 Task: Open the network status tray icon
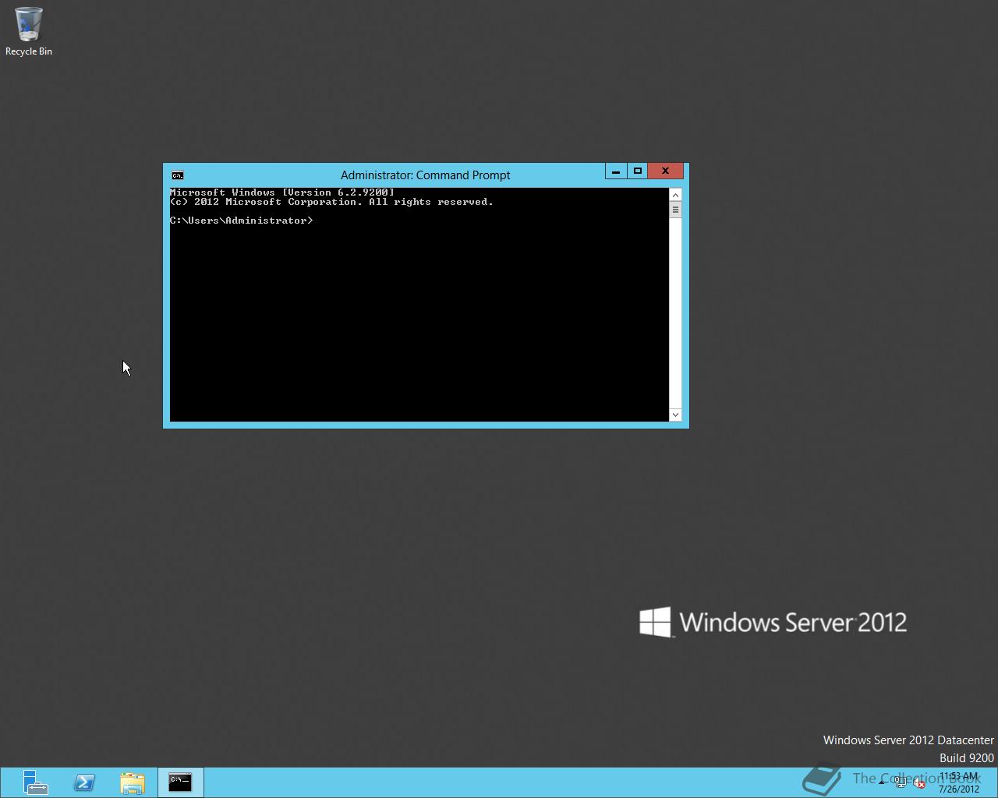pos(901,783)
